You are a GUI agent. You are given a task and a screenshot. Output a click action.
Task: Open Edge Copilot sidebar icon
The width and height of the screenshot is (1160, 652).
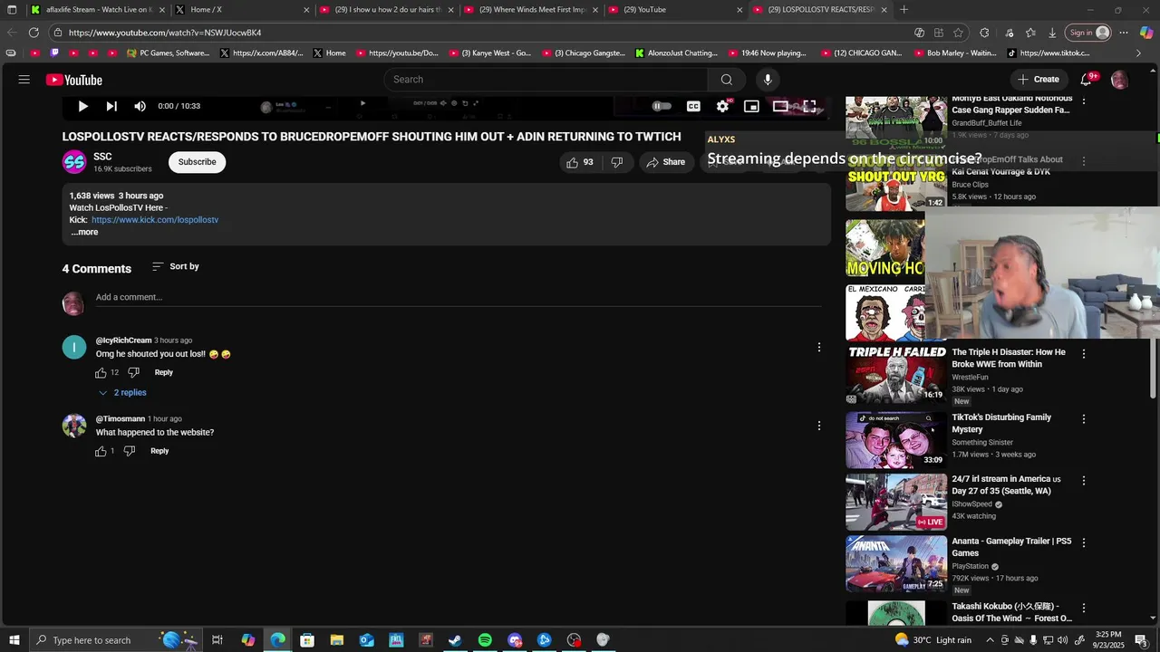(1146, 33)
